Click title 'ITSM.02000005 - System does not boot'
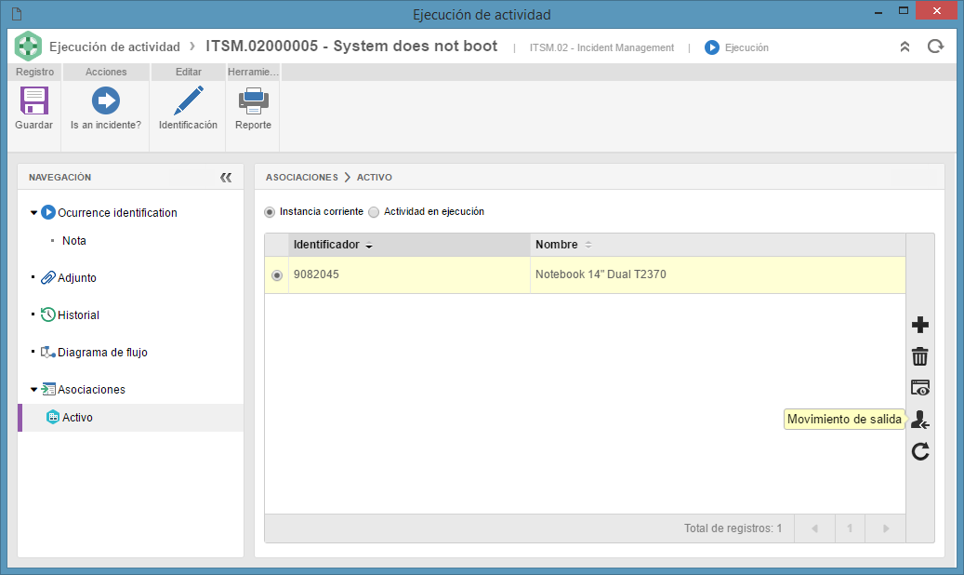Screen dimensions: 964x575 pos(351,47)
